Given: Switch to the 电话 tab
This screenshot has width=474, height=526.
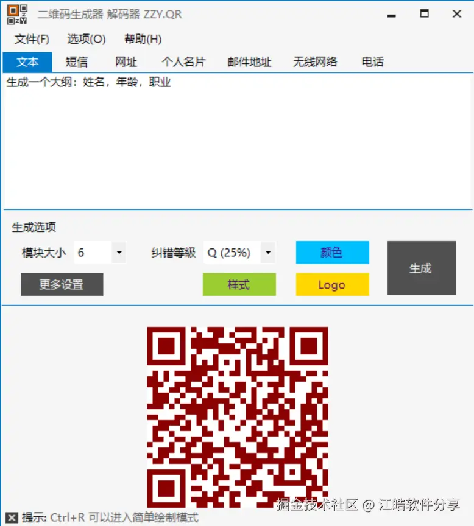Looking at the screenshot, I should (373, 62).
